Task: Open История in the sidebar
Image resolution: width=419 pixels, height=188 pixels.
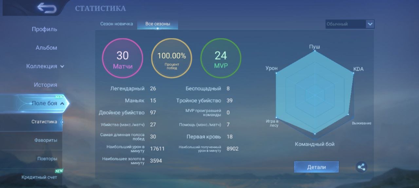Action: (46, 85)
